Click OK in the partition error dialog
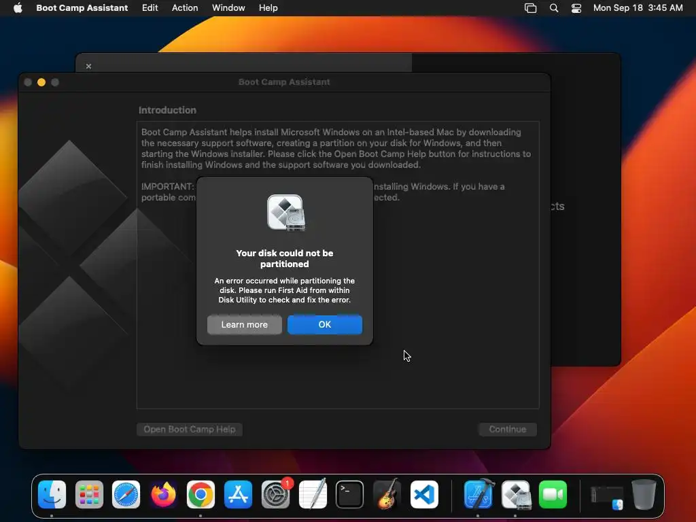The height and width of the screenshot is (522, 696). click(324, 324)
